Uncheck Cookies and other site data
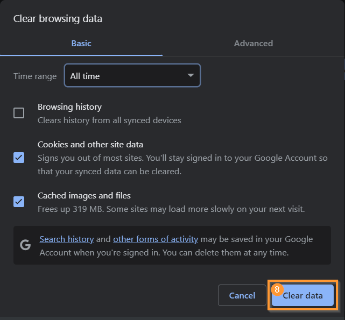345x320 pixels. (19, 158)
